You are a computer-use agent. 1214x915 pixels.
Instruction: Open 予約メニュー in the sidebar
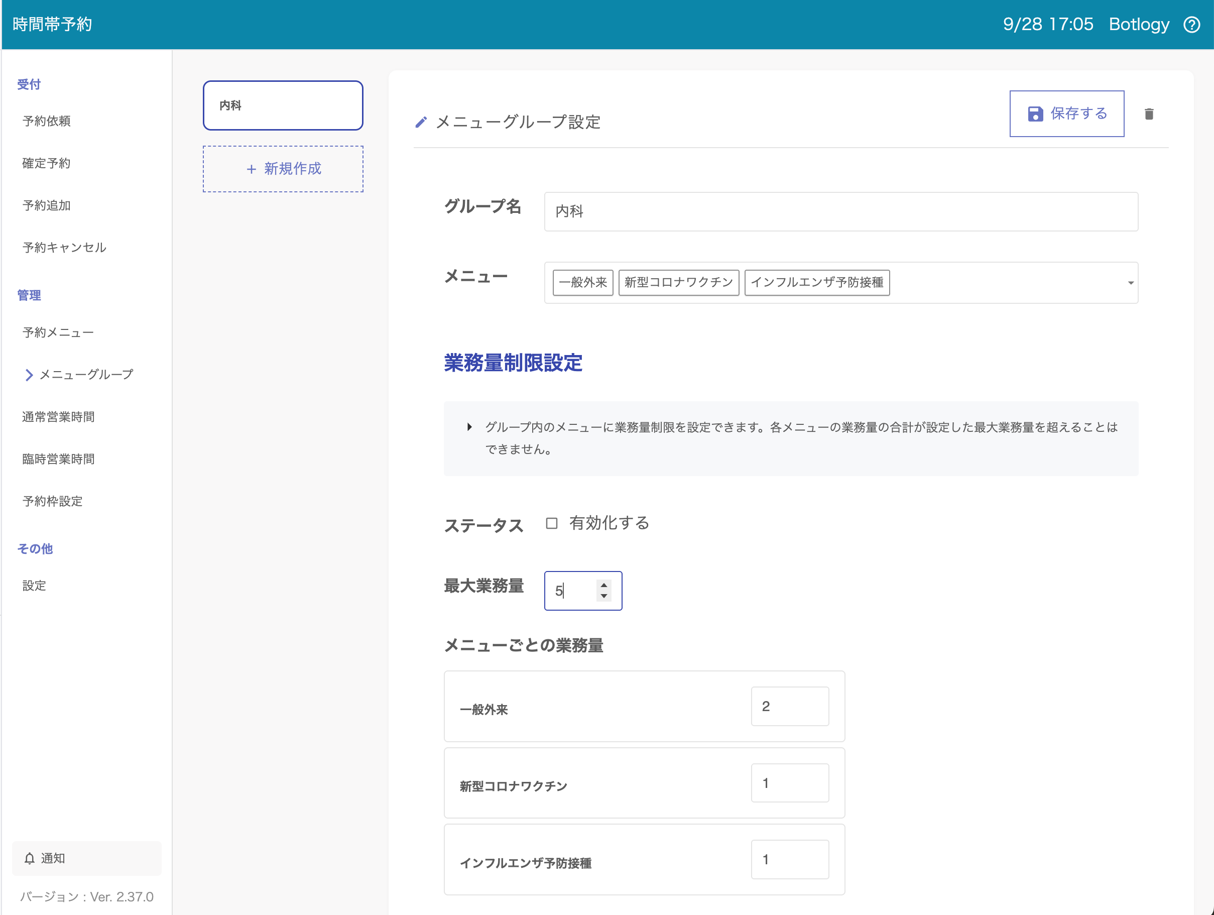point(58,332)
